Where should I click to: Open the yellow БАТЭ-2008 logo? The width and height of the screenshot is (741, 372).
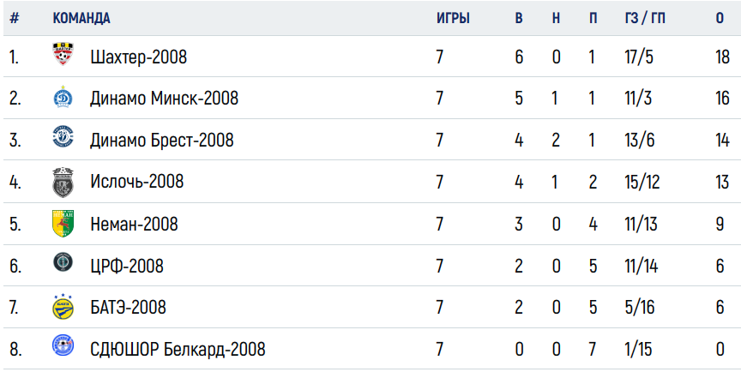(x=63, y=306)
